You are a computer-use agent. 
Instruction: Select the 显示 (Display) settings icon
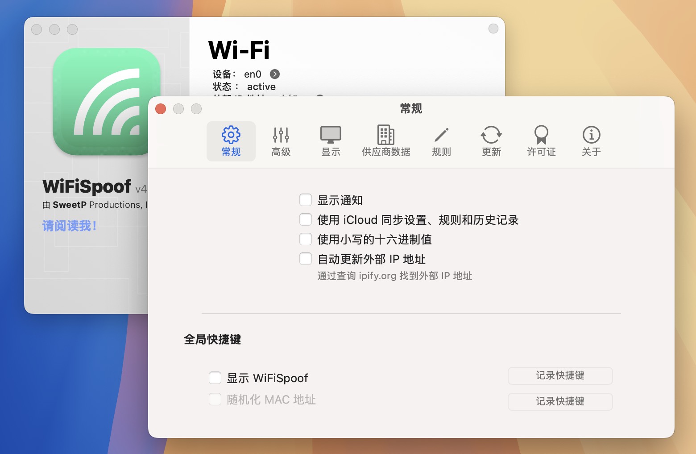click(330, 140)
